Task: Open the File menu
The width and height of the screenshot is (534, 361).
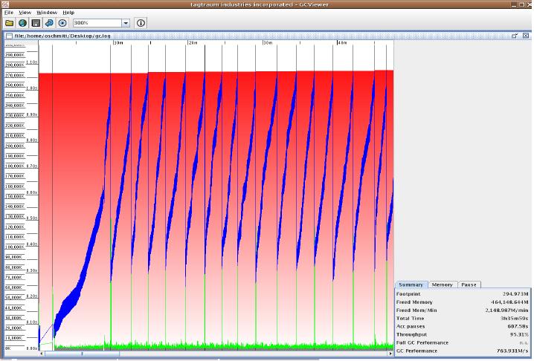Action: 9,13
